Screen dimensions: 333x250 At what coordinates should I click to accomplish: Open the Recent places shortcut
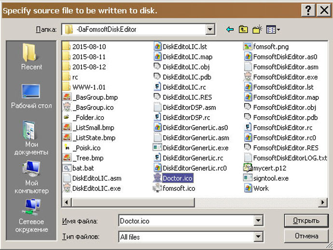31,57
